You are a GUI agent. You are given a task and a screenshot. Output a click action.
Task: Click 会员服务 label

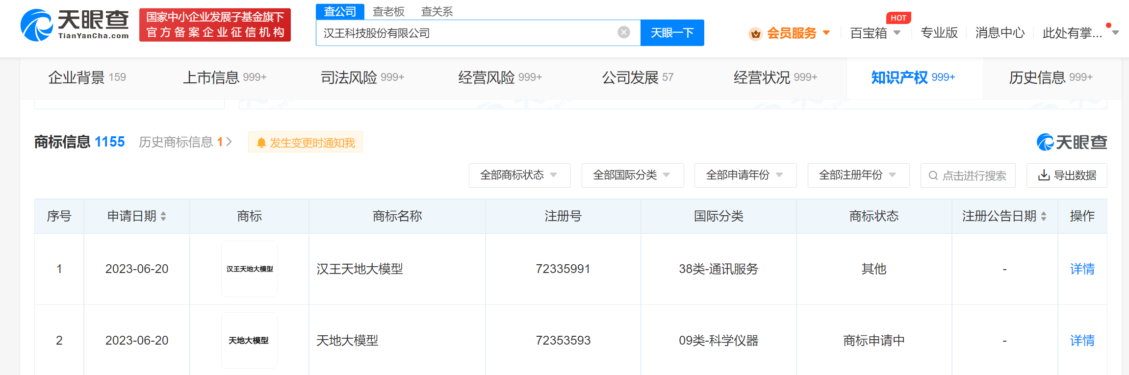pos(792,33)
